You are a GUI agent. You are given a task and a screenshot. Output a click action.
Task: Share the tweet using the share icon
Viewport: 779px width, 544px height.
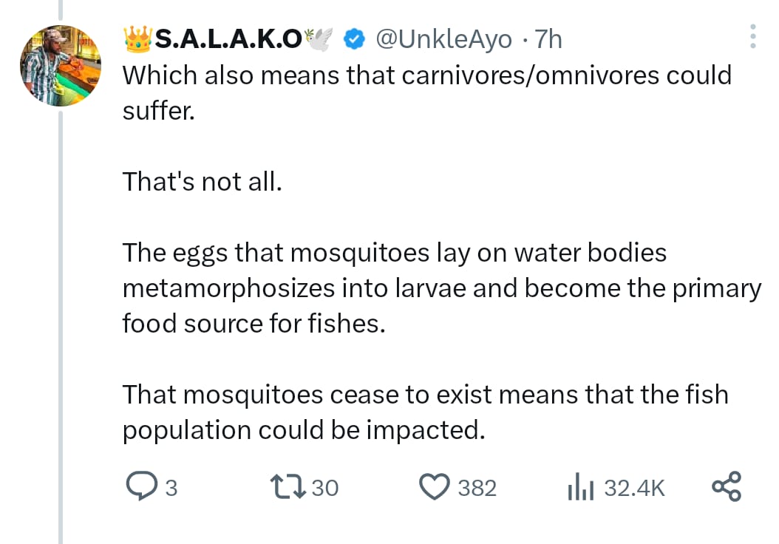tap(727, 486)
